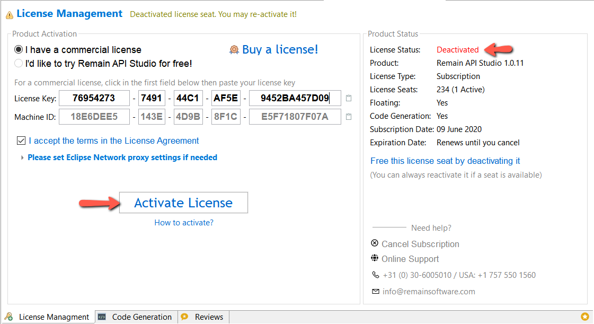
Task: Go to the Reviews tab
Action: click(203, 317)
